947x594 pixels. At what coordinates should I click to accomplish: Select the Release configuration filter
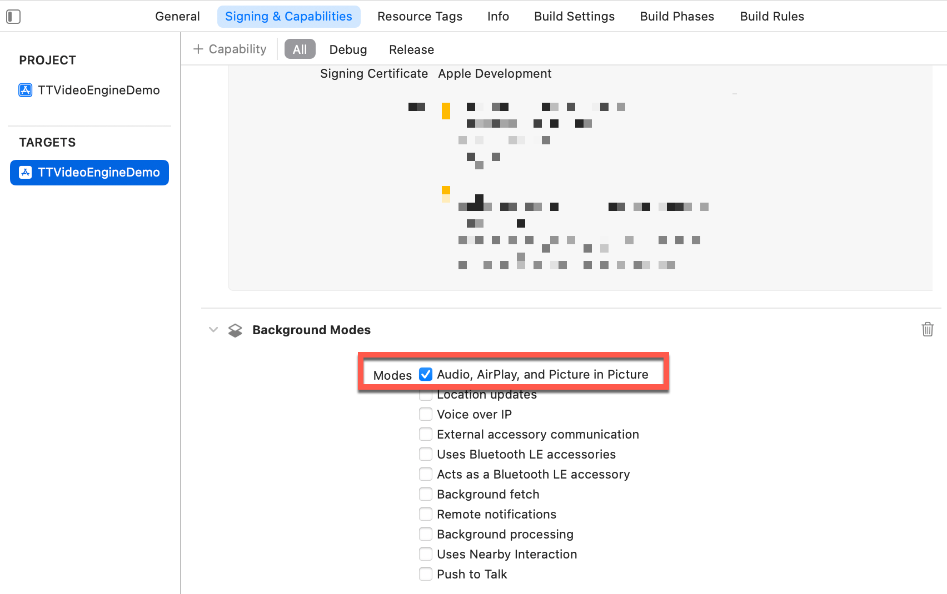pyautogui.click(x=411, y=49)
